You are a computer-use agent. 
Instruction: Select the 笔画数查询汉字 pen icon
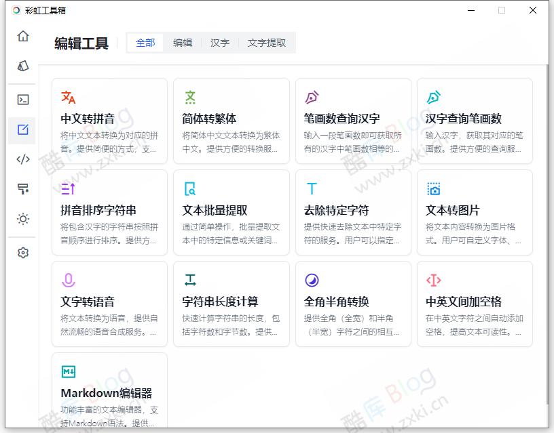312,97
